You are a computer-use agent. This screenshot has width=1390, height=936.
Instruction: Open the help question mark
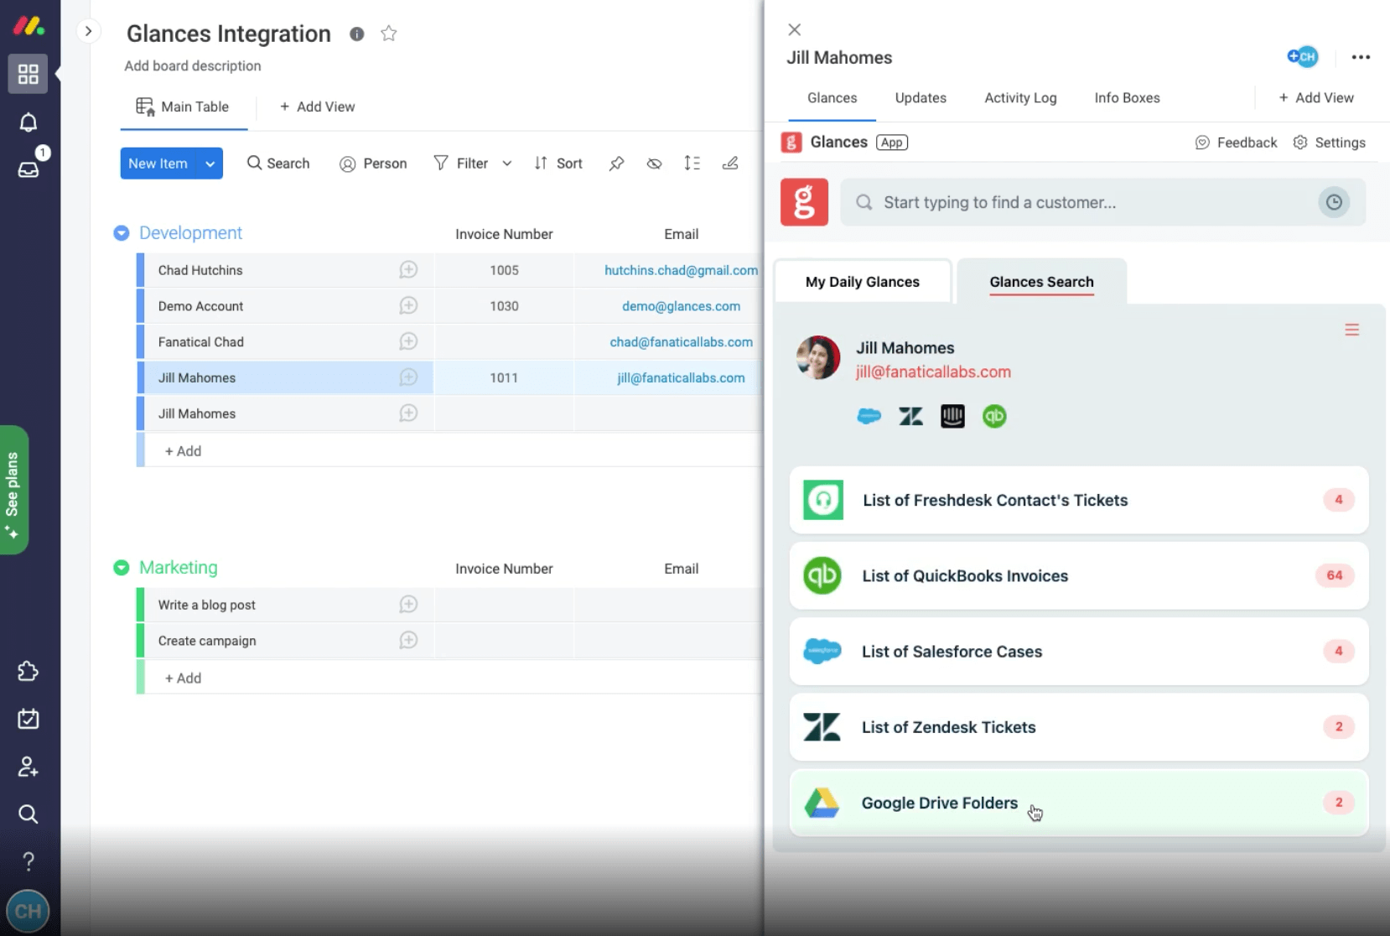click(29, 861)
